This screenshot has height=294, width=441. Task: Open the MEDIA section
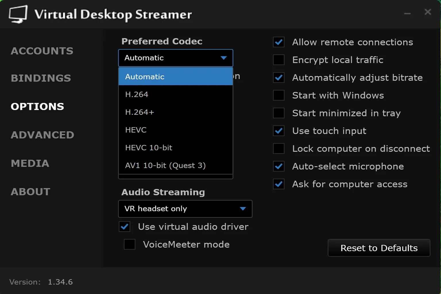coord(30,163)
